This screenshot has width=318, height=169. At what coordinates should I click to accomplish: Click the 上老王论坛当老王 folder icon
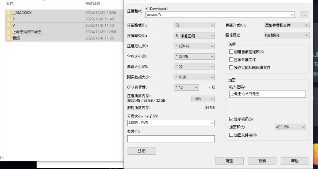point(9,32)
